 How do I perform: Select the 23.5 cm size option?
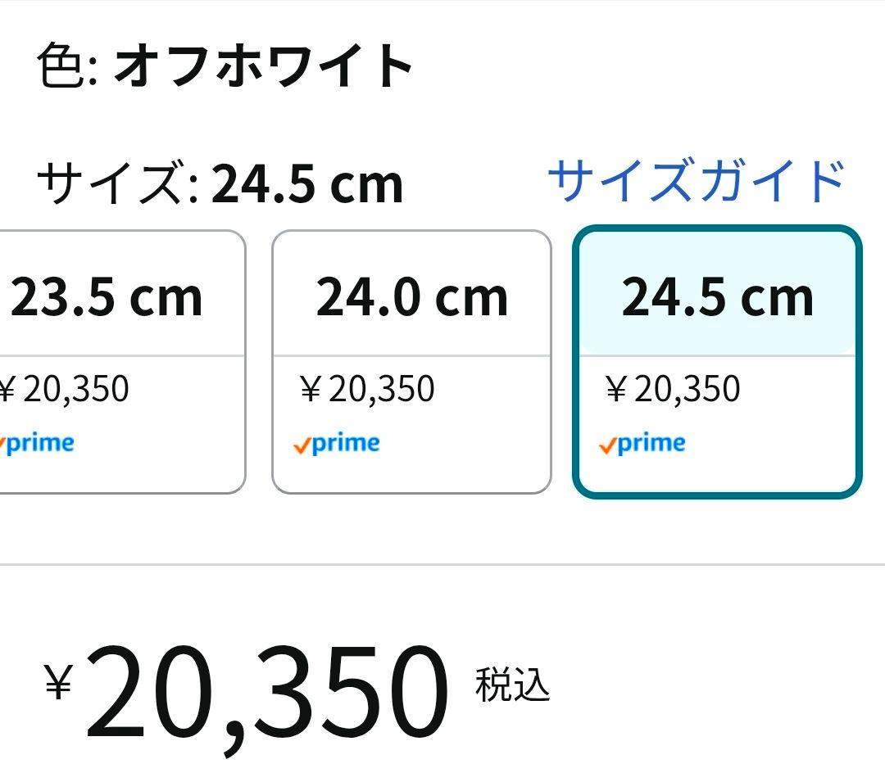coord(115,360)
